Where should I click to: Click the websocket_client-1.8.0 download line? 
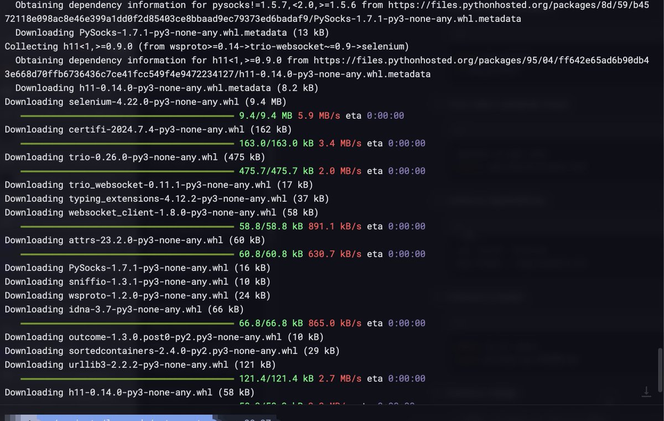[x=161, y=212]
